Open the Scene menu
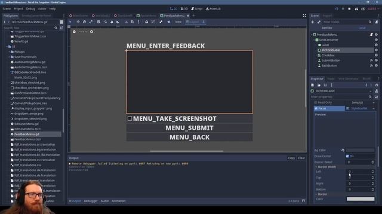Viewport: 382px width, 214px height. (7, 9)
